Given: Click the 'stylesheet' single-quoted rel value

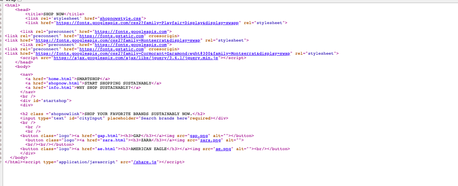Looking at the screenshot, I should coord(68,18).
